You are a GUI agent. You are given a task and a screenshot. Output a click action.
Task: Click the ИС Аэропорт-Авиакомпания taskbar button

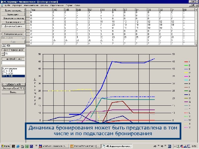coord(117,146)
